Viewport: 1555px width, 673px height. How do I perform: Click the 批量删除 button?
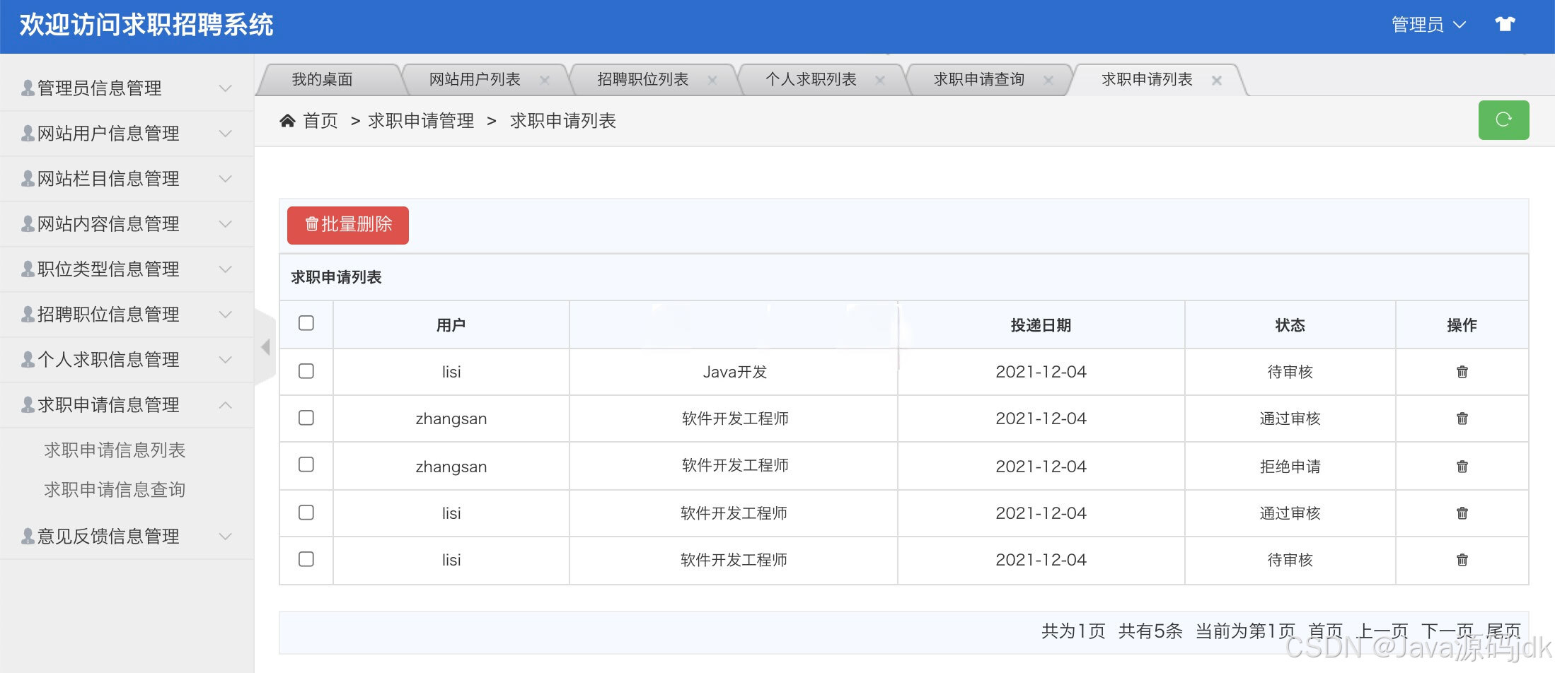pos(348,225)
